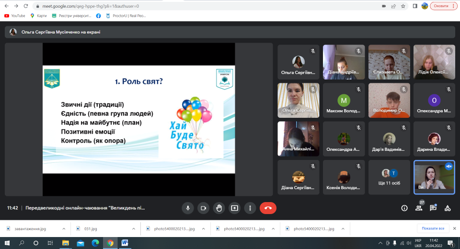The width and height of the screenshot is (460, 249).
Task: Open the YouTube bookmark
Action: [15, 16]
